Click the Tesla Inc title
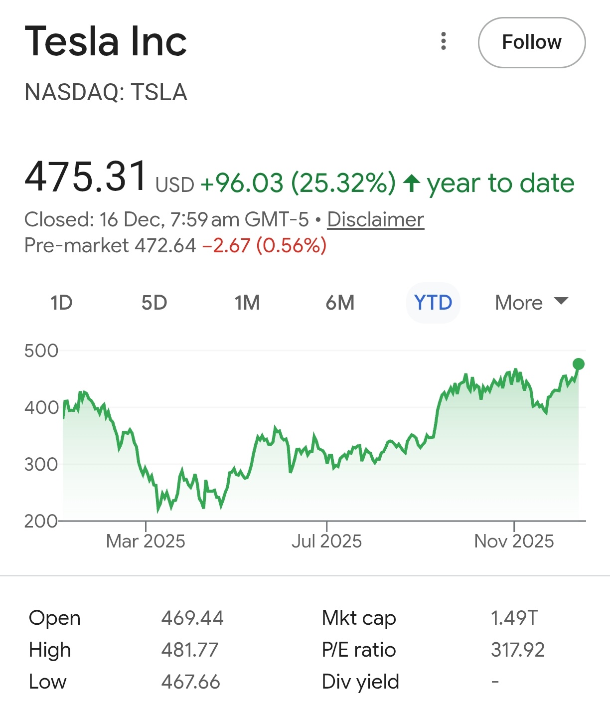The image size is (610, 713). click(106, 41)
